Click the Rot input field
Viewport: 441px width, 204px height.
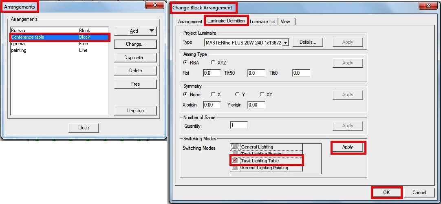(x=212, y=73)
